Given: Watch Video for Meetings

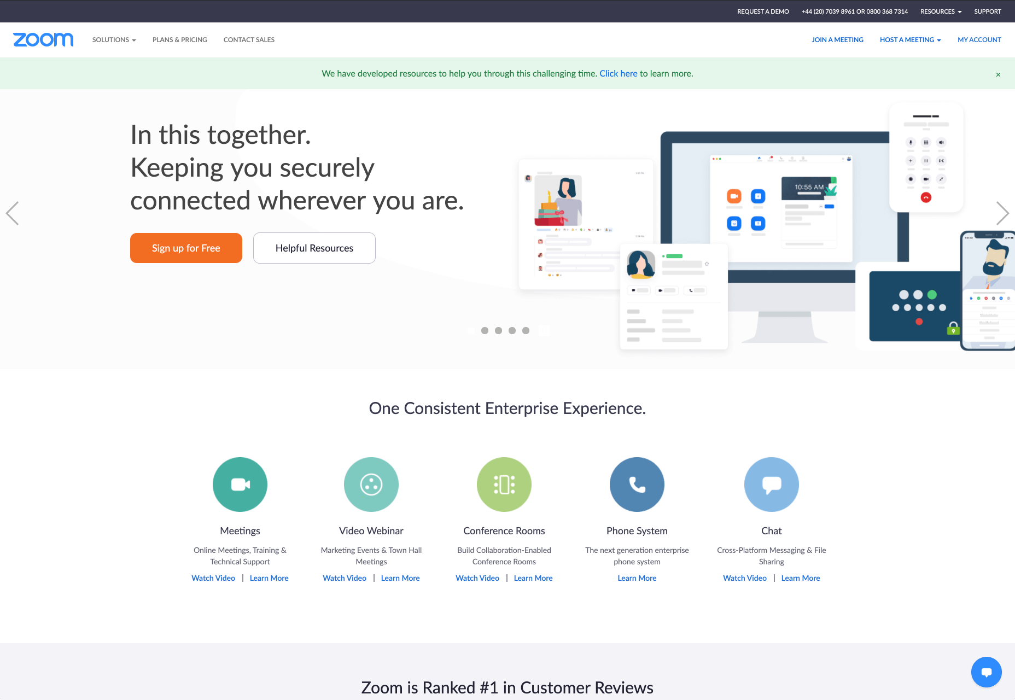Looking at the screenshot, I should click(x=213, y=578).
